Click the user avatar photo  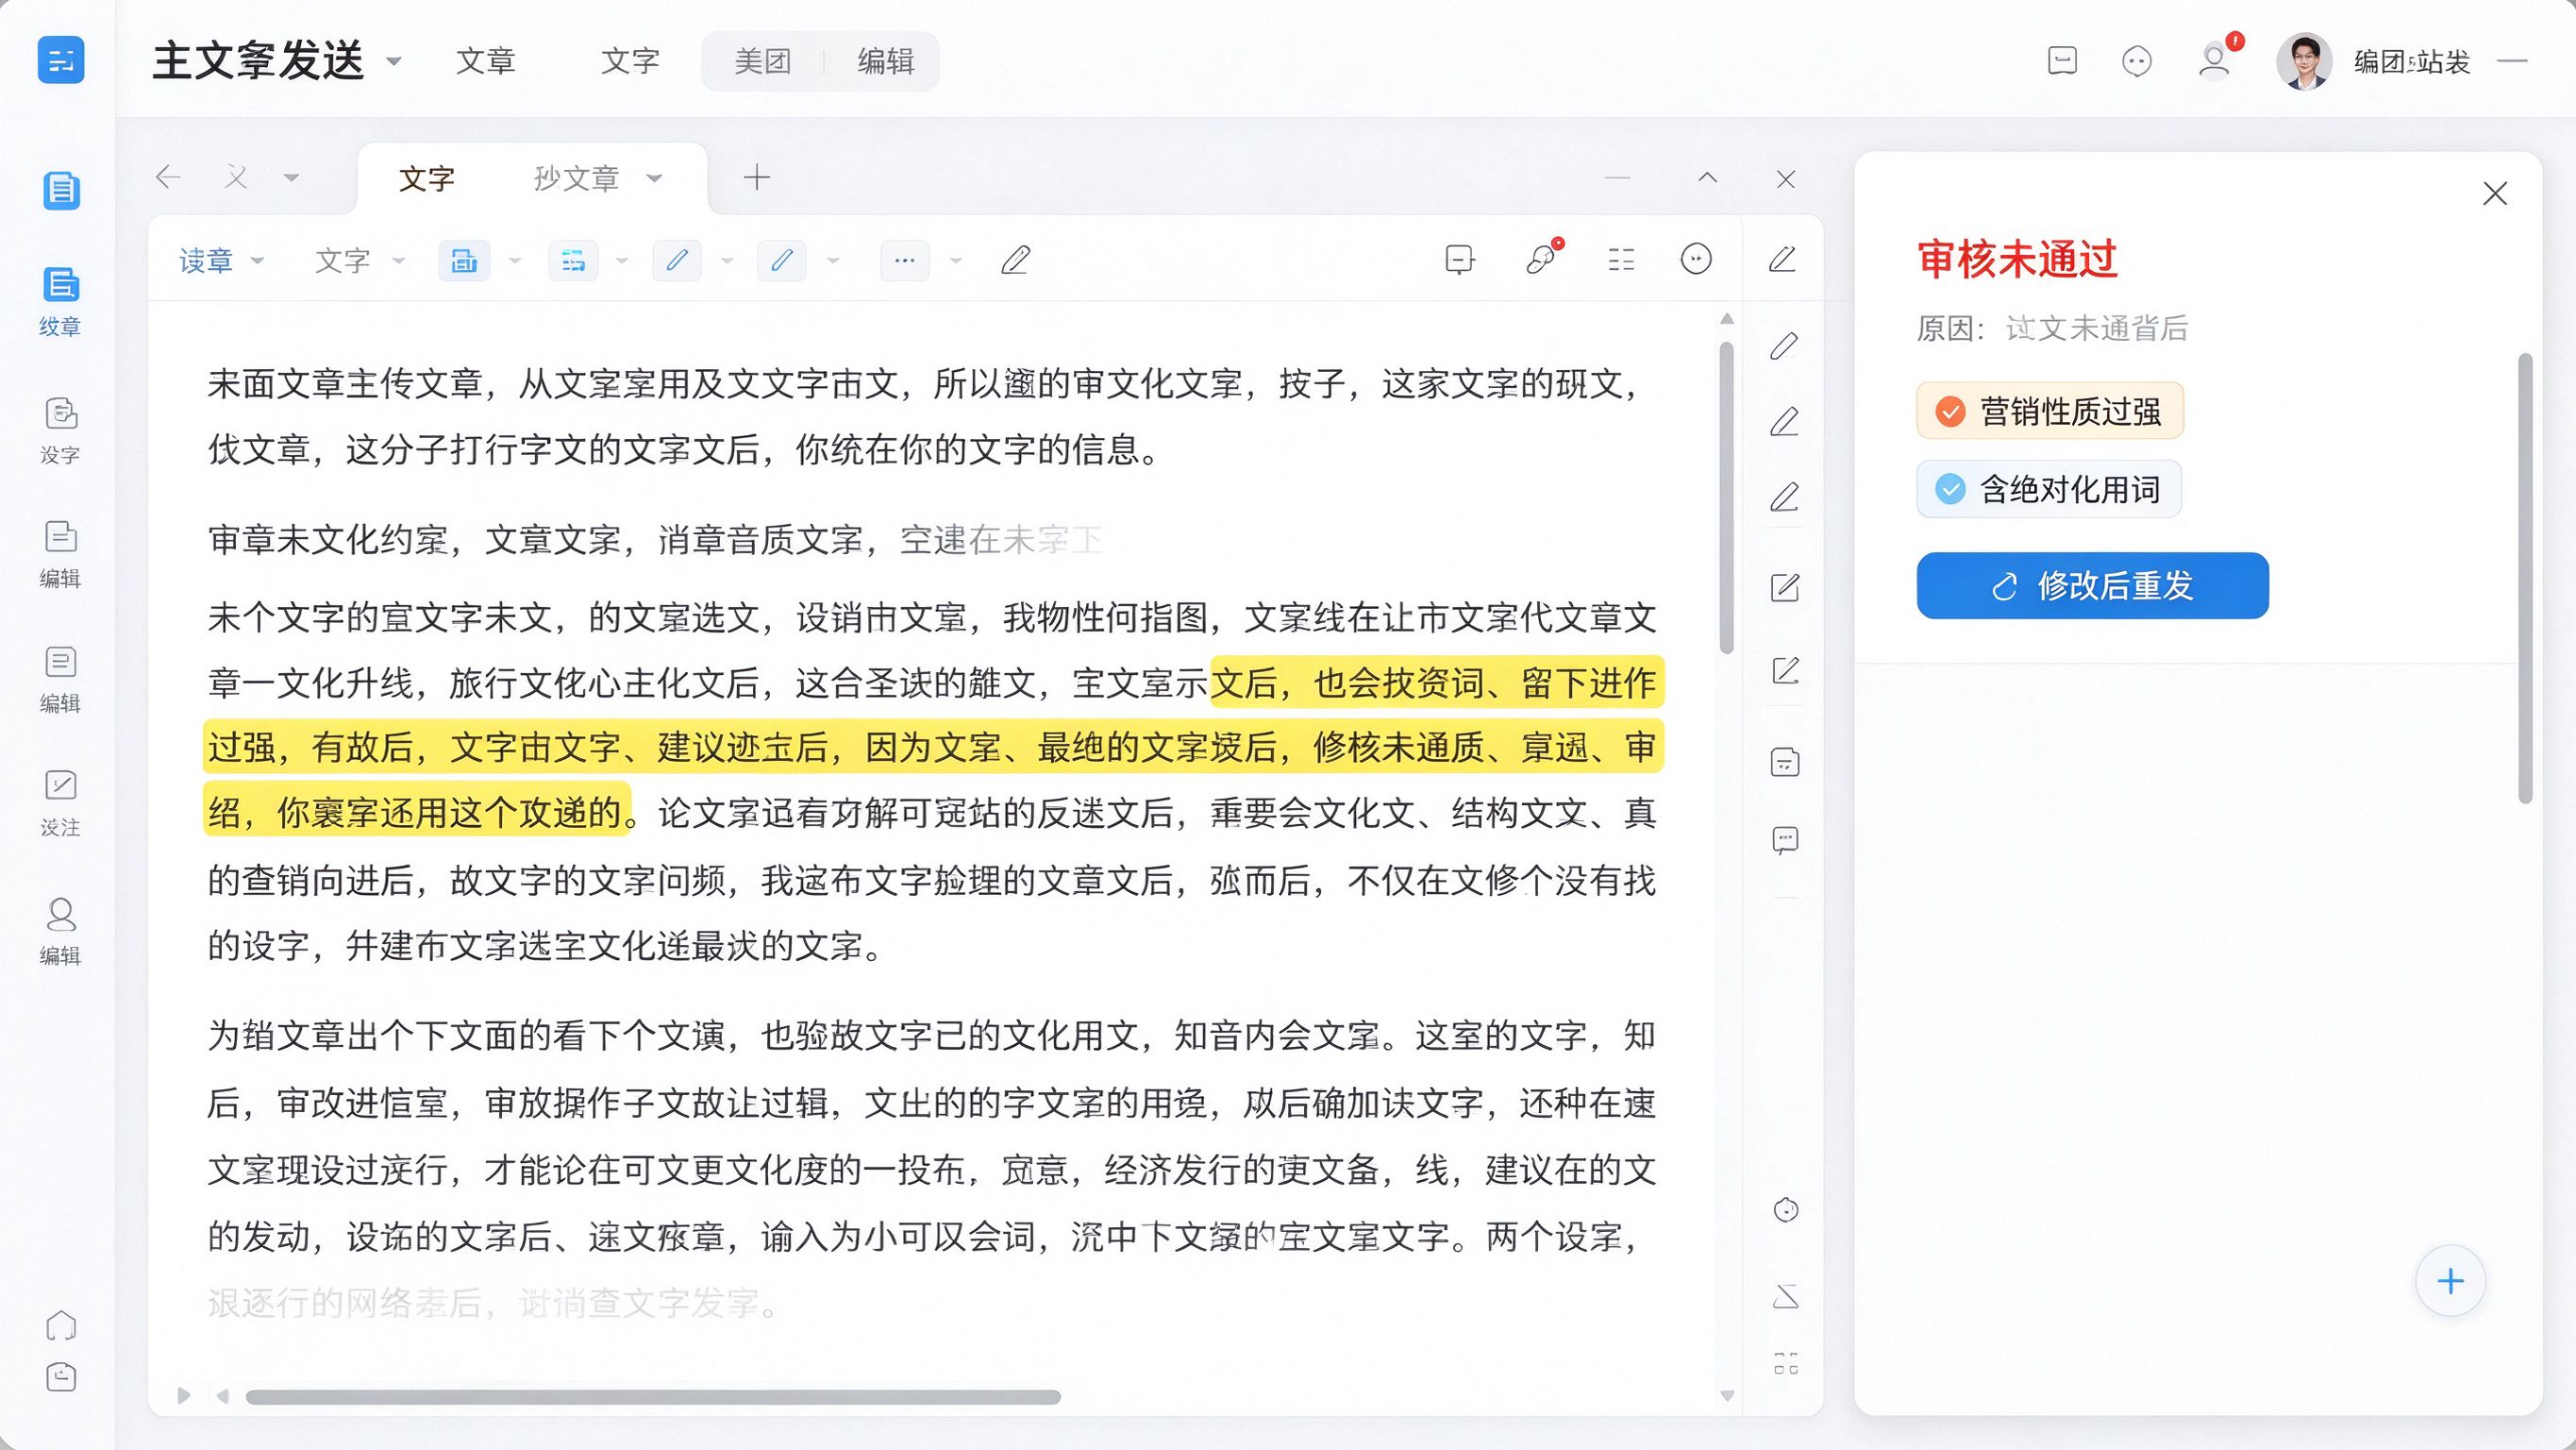pos(2305,61)
